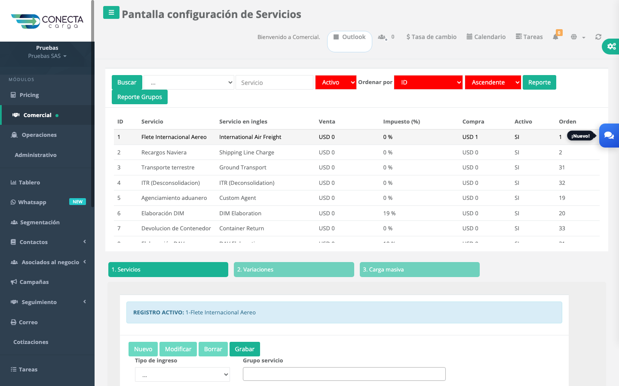Open the Activo status filter dropdown

tap(336, 82)
